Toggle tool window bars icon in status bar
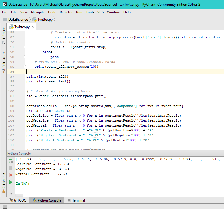Image resolution: width=224 pixels, height=209 pixels. pyautogui.click(x=5, y=206)
